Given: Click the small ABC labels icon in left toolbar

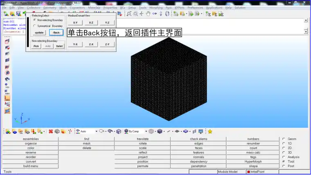Looking at the screenshot, I should point(7,92).
